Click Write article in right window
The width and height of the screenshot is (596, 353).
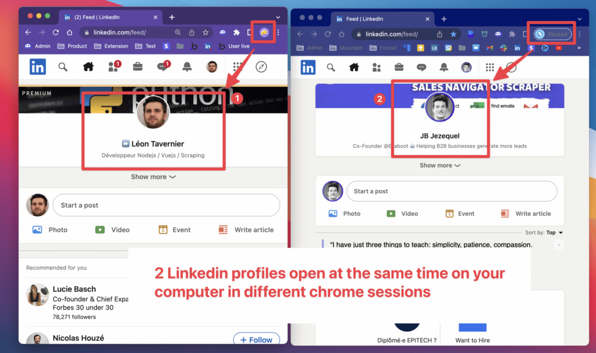pyautogui.click(x=526, y=213)
